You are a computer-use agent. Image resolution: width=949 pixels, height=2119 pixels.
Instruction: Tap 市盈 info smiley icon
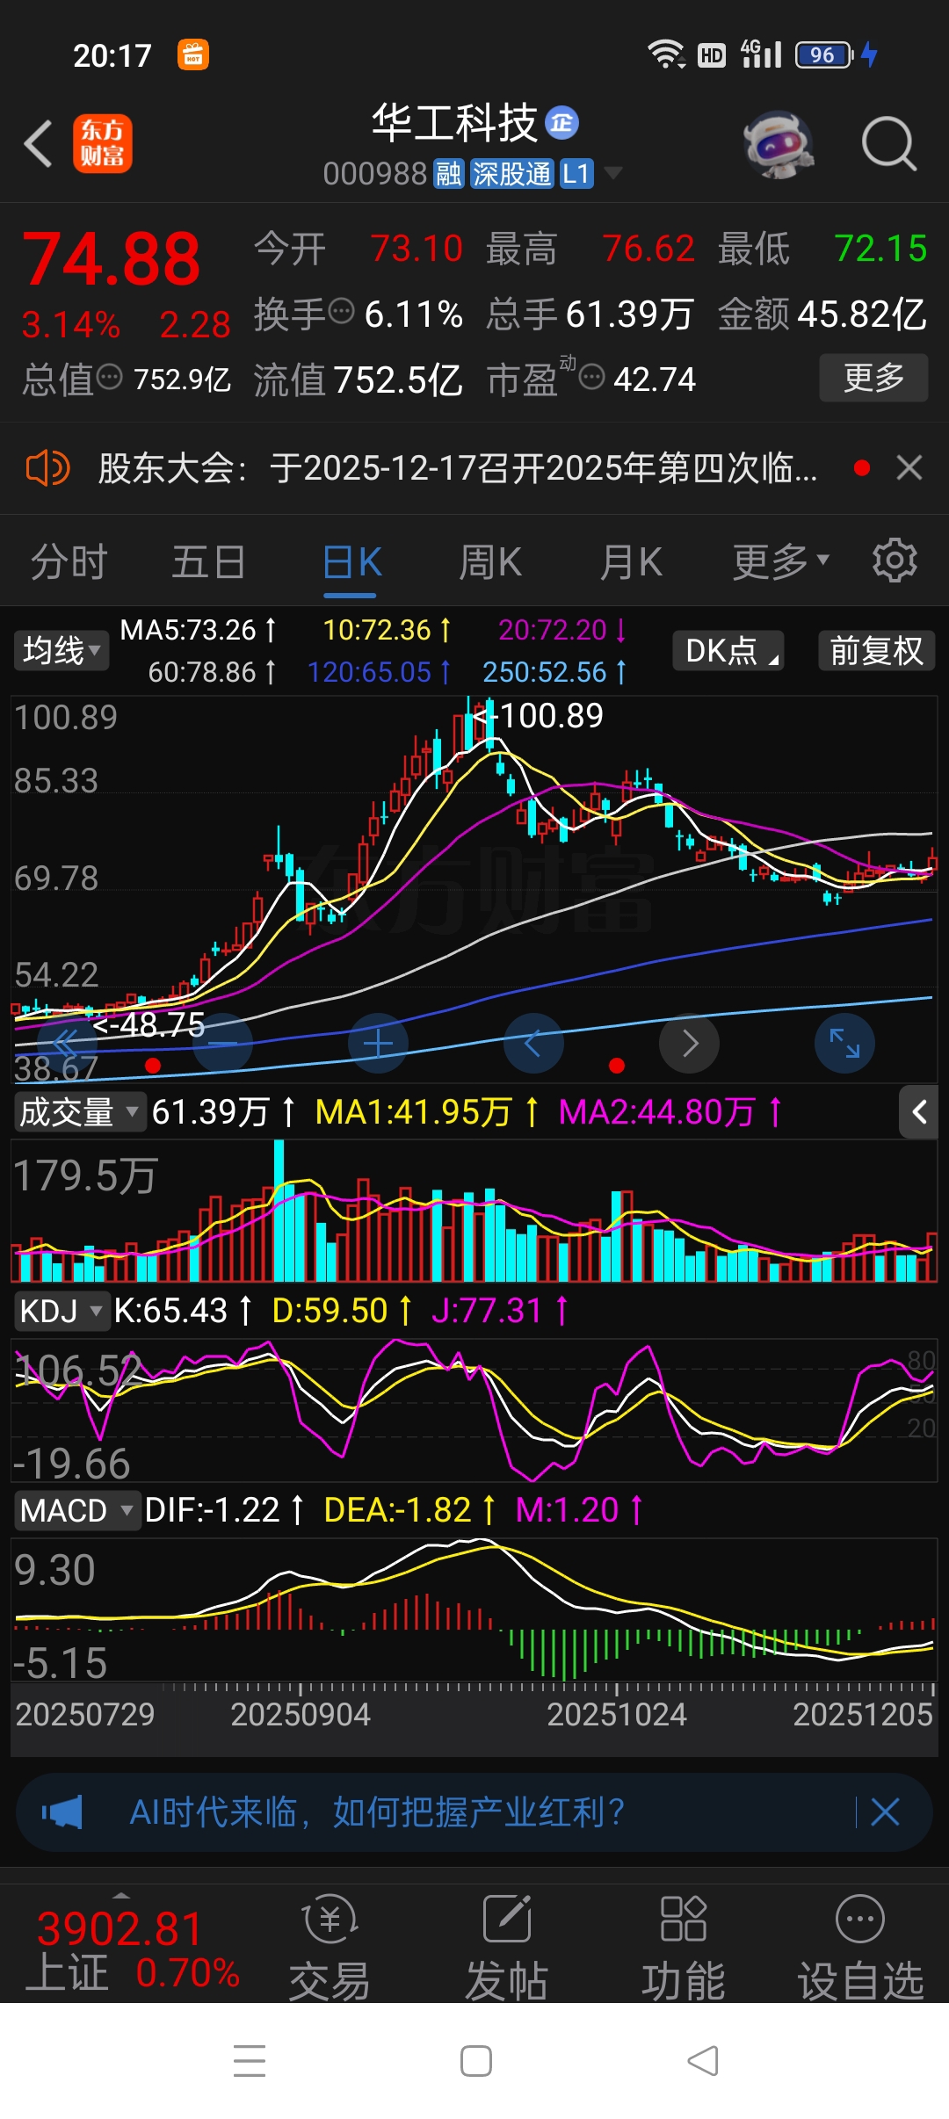(592, 378)
